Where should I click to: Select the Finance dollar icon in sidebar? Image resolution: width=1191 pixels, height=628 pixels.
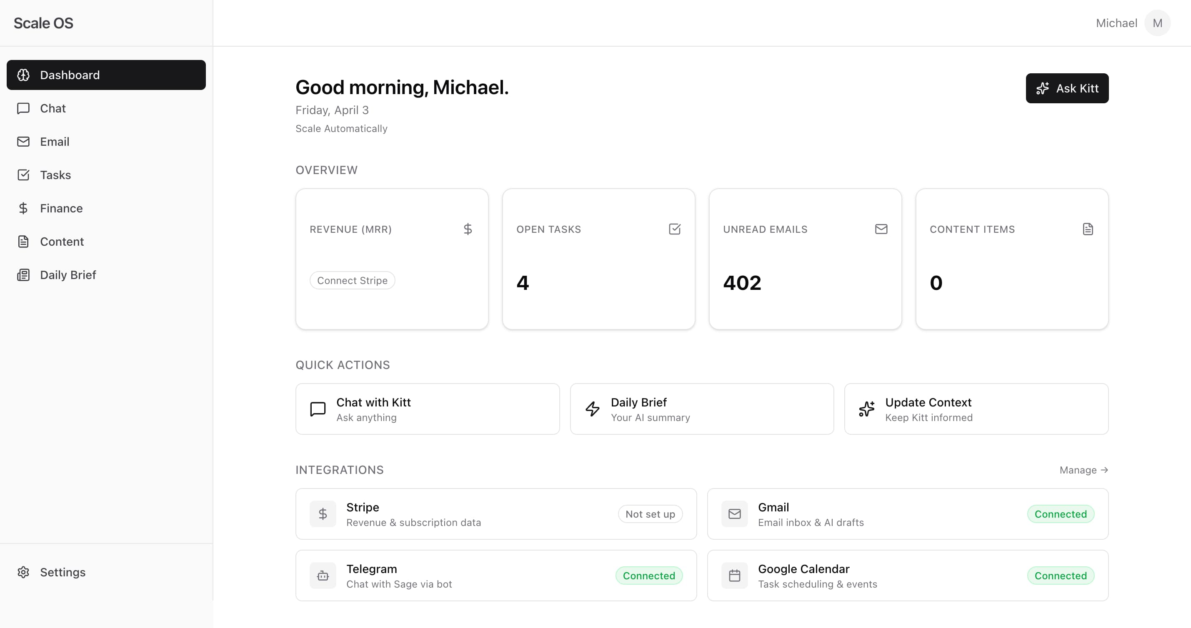[x=24, y=208]
